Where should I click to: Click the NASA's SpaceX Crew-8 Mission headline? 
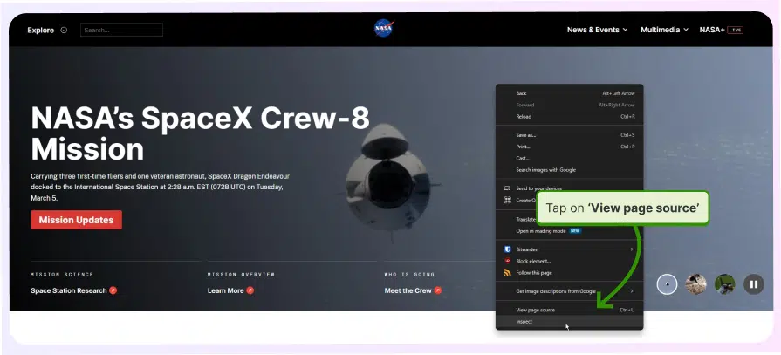(x=200, y=133)
